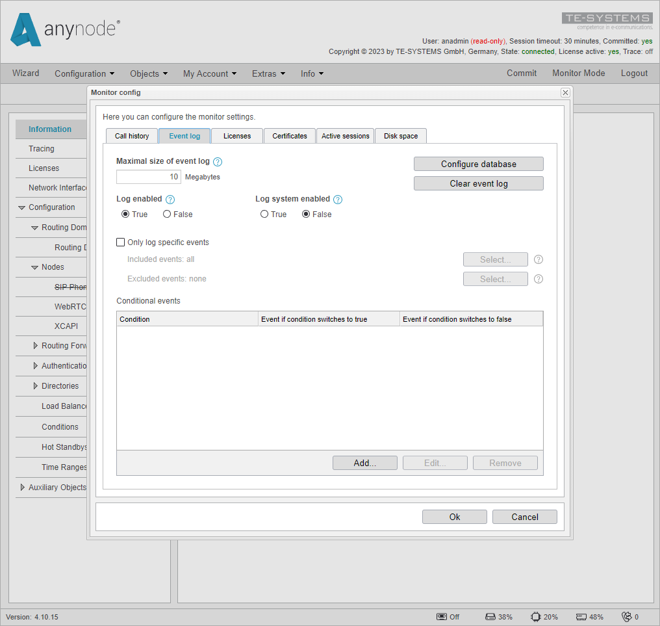Set Log enabled to False
This screenshot has width=660, height=626.
pyautogui.click(x=166, y=214)
